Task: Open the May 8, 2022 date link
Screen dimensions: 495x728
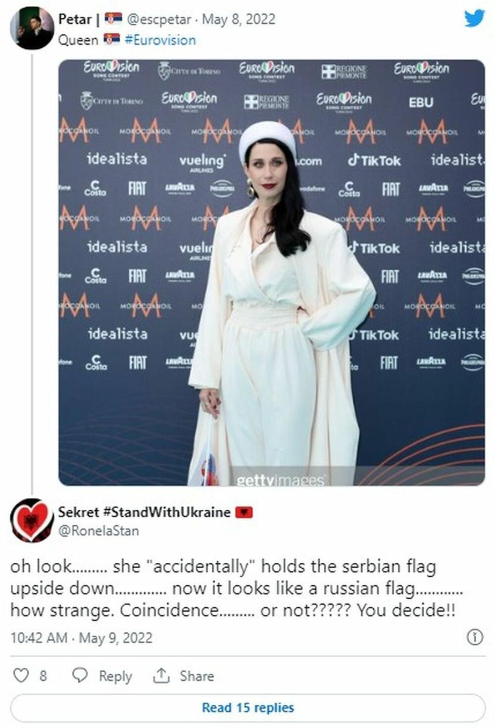Action: tap(239, 19)
